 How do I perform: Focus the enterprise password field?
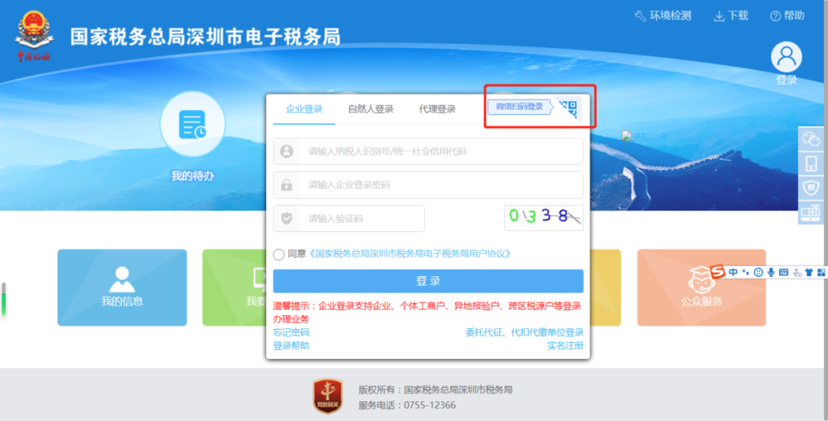[x=429, y=185]
